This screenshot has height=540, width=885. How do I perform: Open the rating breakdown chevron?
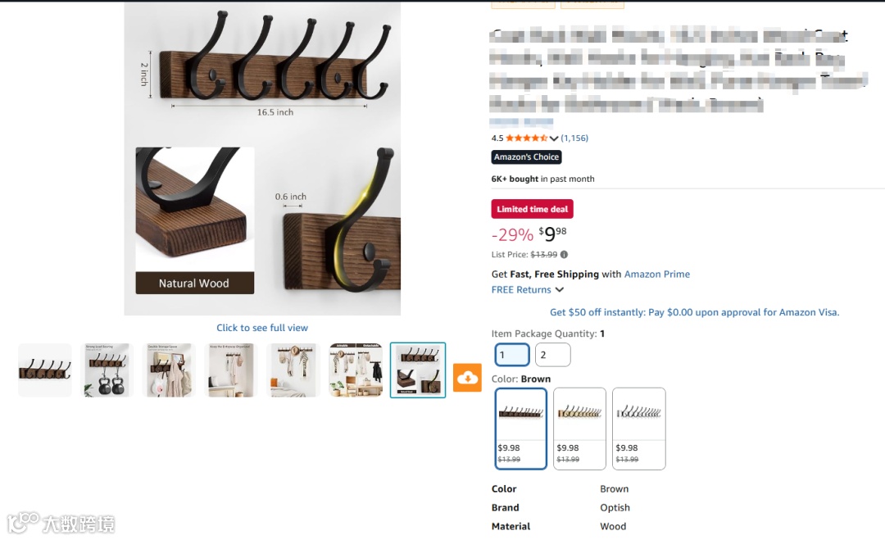(554, 138)
